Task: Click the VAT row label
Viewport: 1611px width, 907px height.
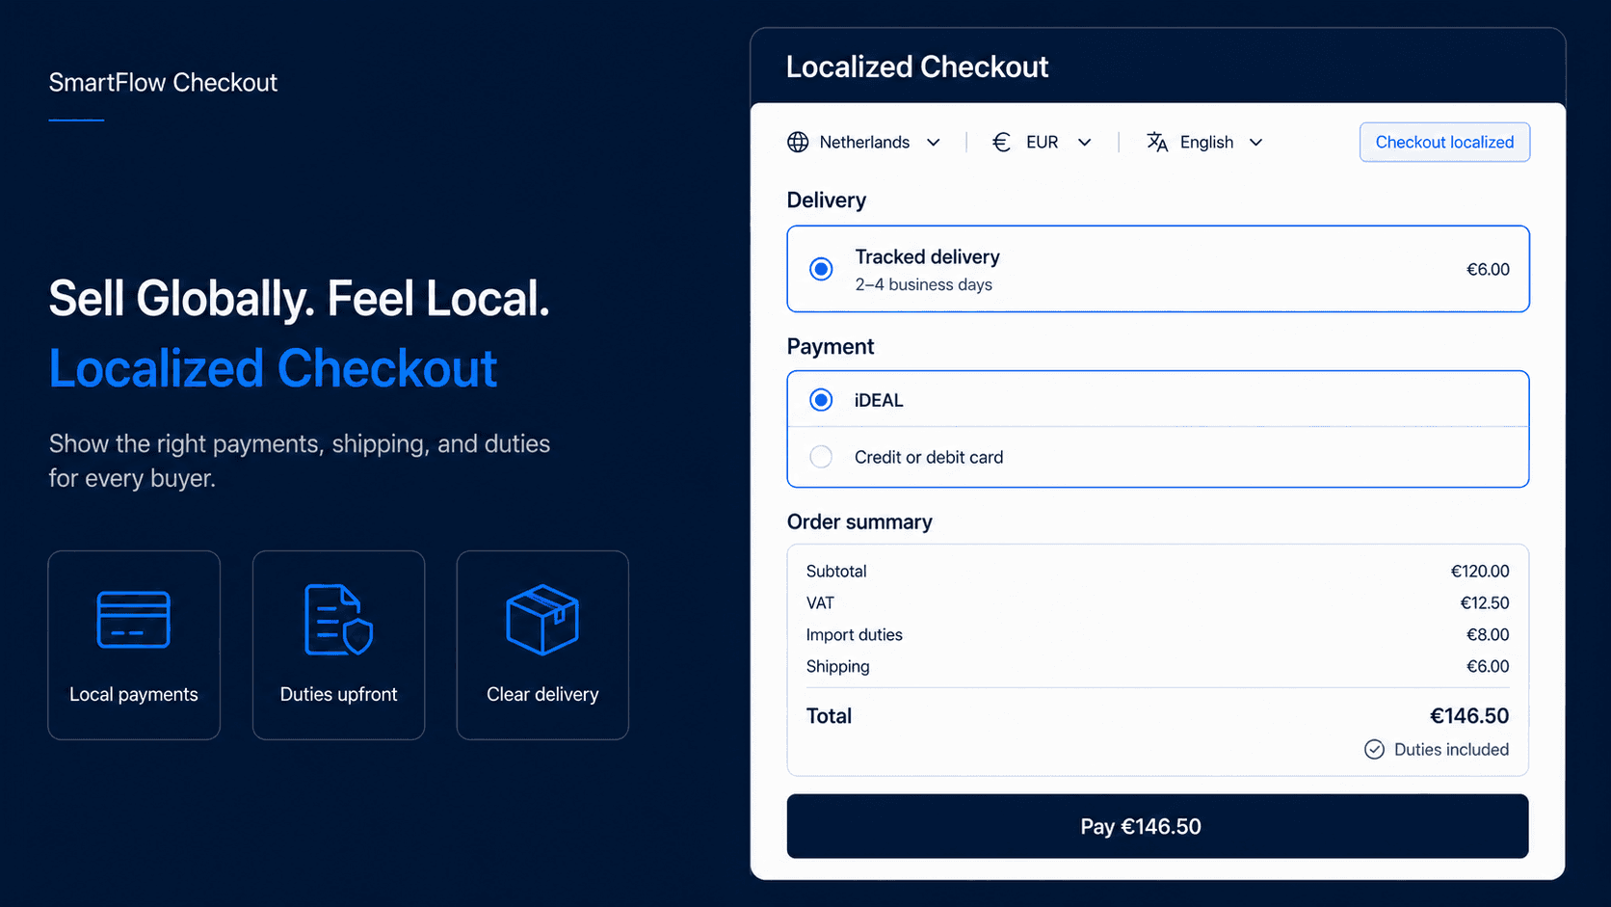Action: click(x=820, y=603)
